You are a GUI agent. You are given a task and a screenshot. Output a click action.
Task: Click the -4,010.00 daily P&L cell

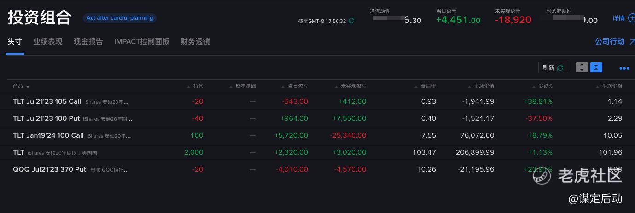292,169
